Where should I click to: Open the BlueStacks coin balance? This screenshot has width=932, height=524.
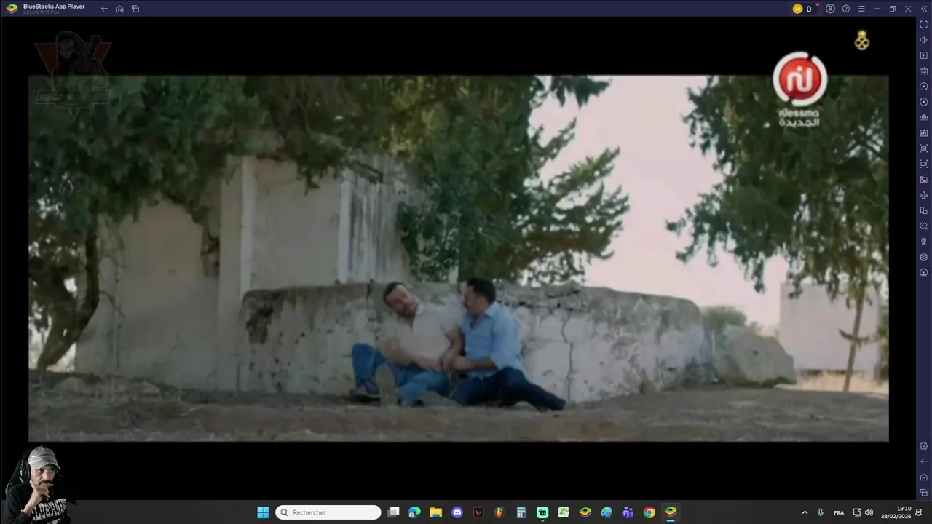(x=802, y=9)
